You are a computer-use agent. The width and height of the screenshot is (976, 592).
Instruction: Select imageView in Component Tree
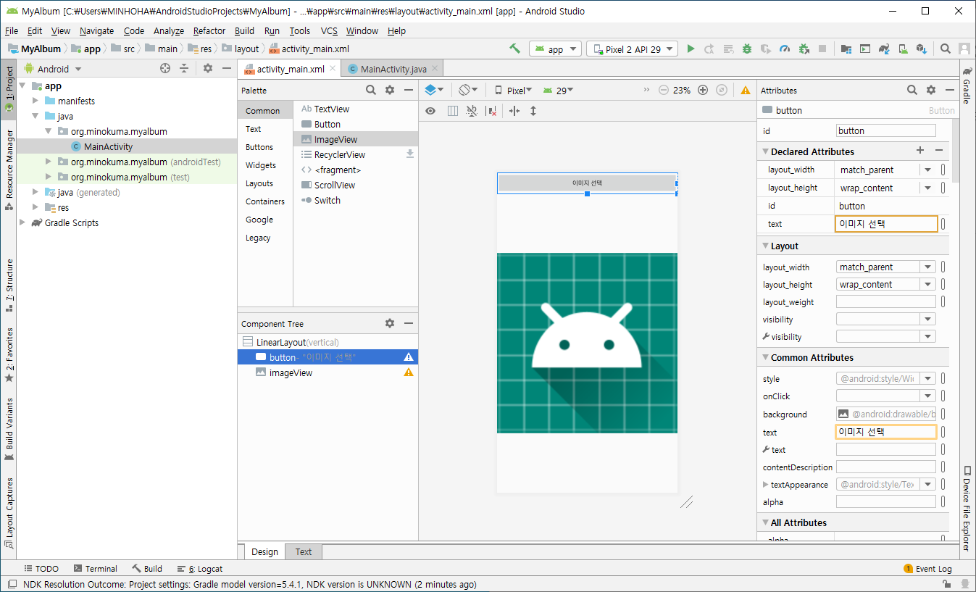click(x=328, y=372)
